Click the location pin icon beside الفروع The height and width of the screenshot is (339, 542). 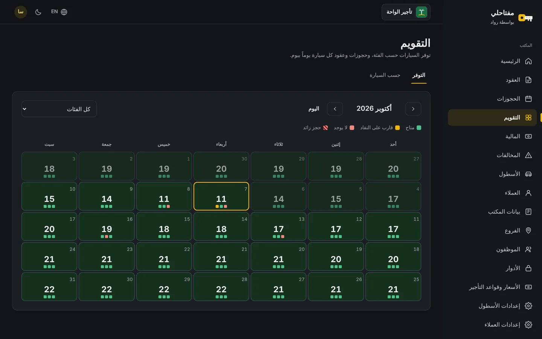[x=528, y=231]
